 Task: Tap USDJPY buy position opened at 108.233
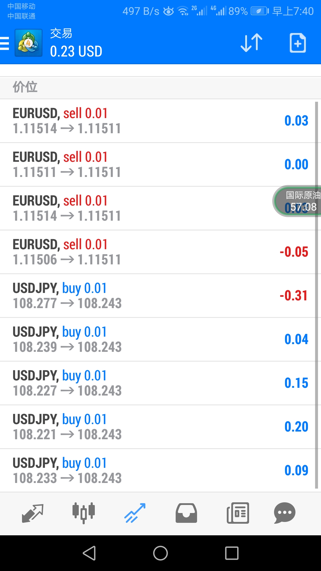(x=158, y=470)
